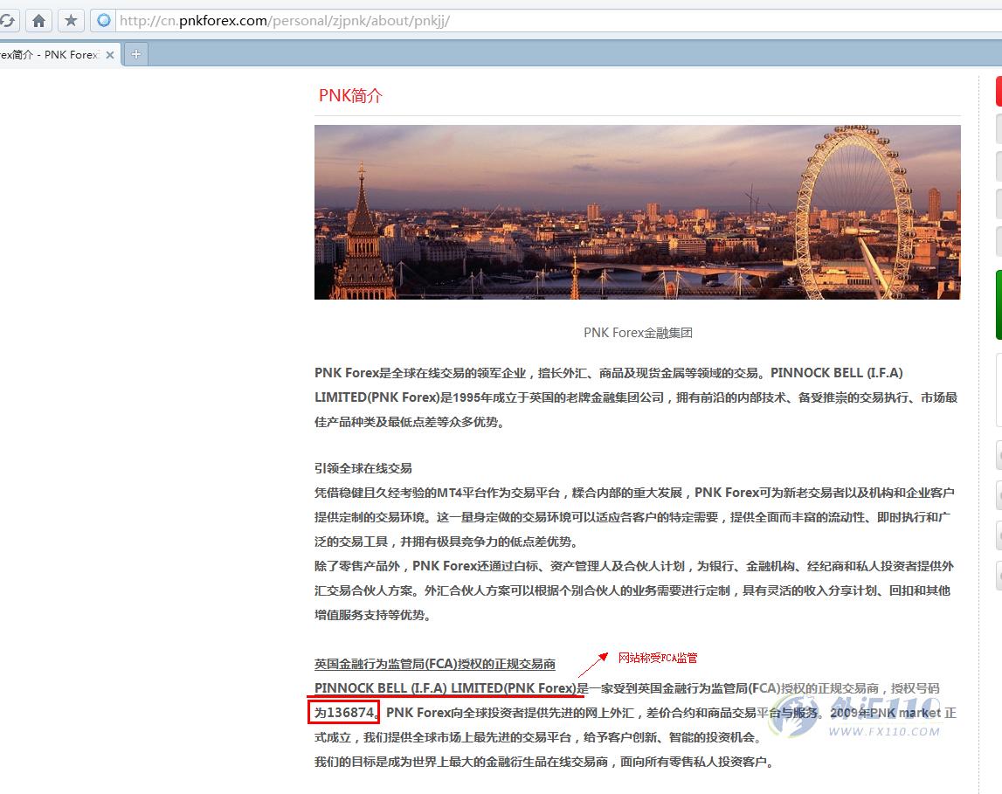
Task: Click the PNK简介 page heading
Action: (350, 96)
